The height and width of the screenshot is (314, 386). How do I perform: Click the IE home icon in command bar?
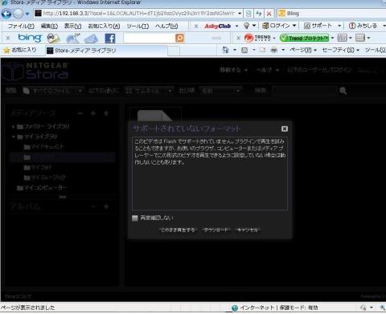pos(225,50)
